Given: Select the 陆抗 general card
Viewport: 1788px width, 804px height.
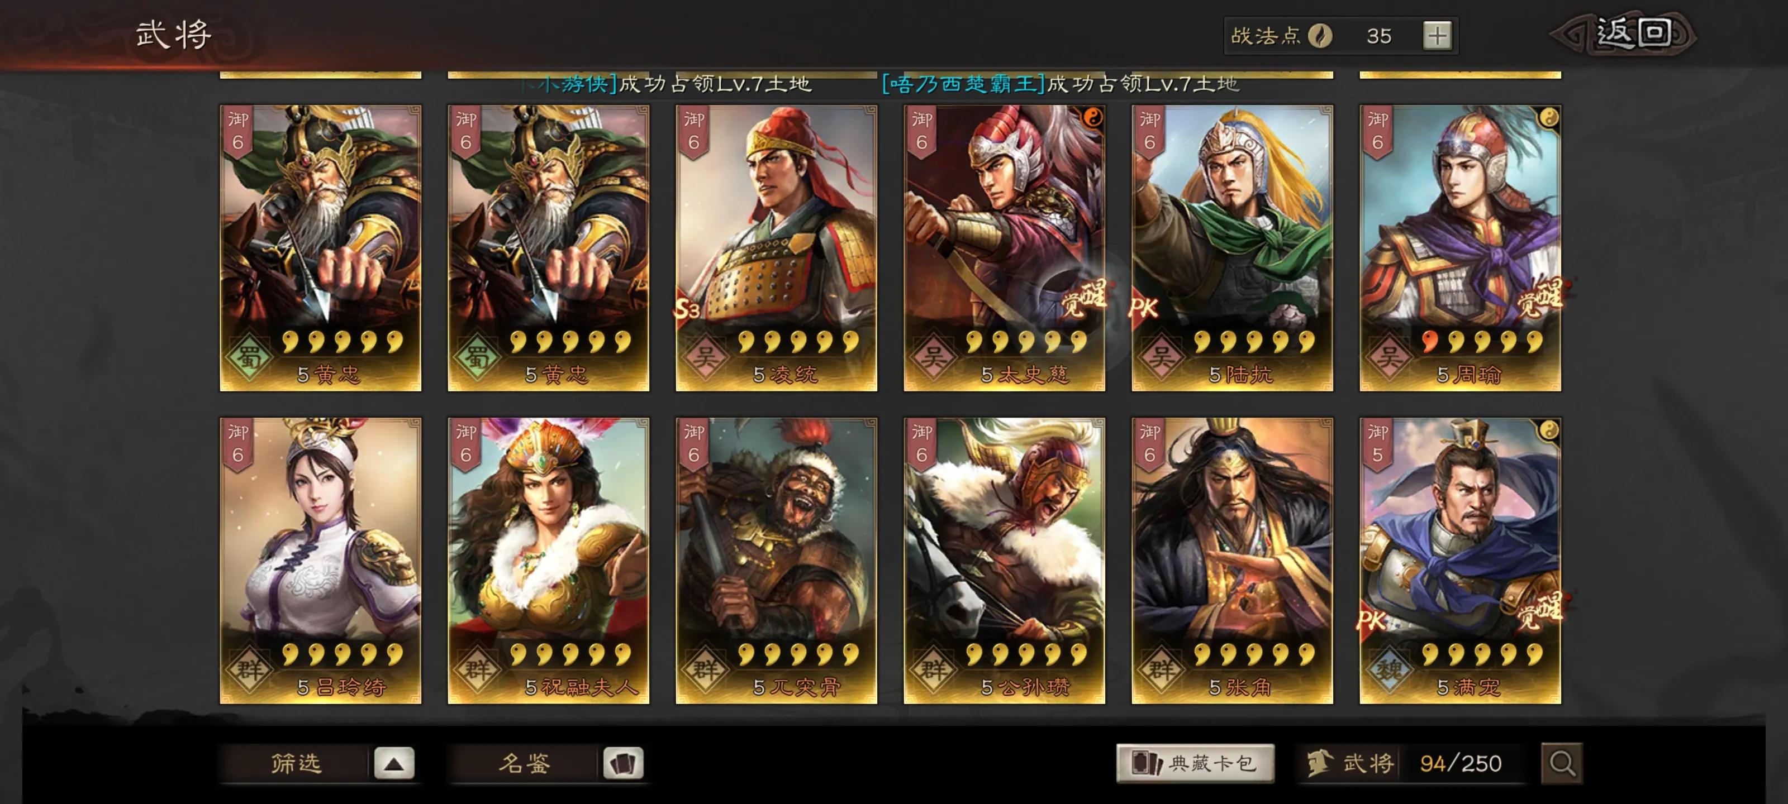Looking at the screenshot, I should (x=1232, y=248).
